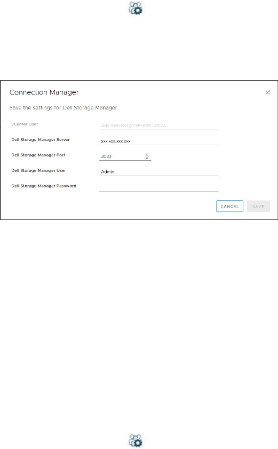This screenshot has height=449, width=278.
Task: Click the Connection Manager icon at the bottom
Action: coord(136,440)
